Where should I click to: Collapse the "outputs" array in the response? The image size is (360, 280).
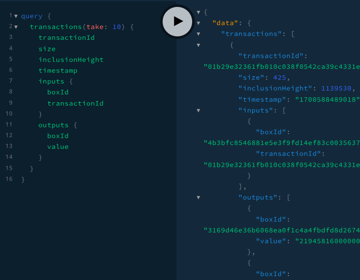(198, 197)
